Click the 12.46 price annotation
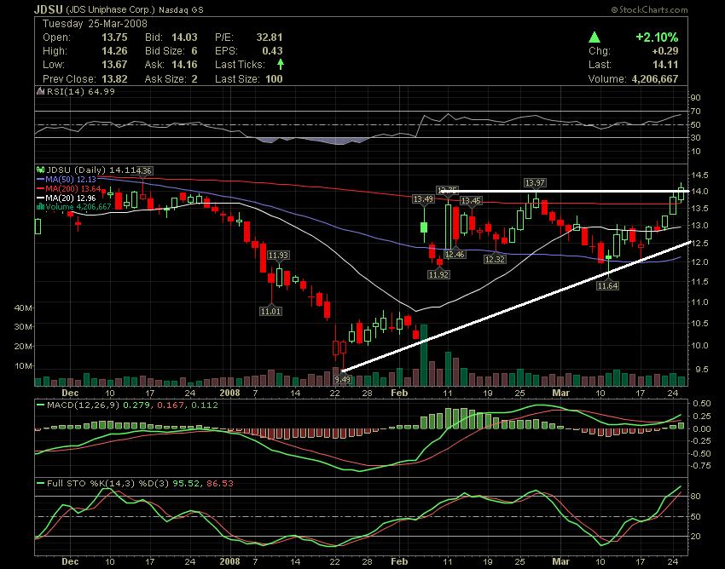Image resolution: width=725 pixels, height=569 pixels. 455,254
